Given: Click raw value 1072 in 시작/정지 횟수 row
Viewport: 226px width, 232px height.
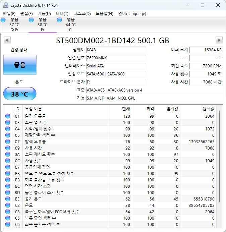Looking at the screenshot, I should [210, 129].
